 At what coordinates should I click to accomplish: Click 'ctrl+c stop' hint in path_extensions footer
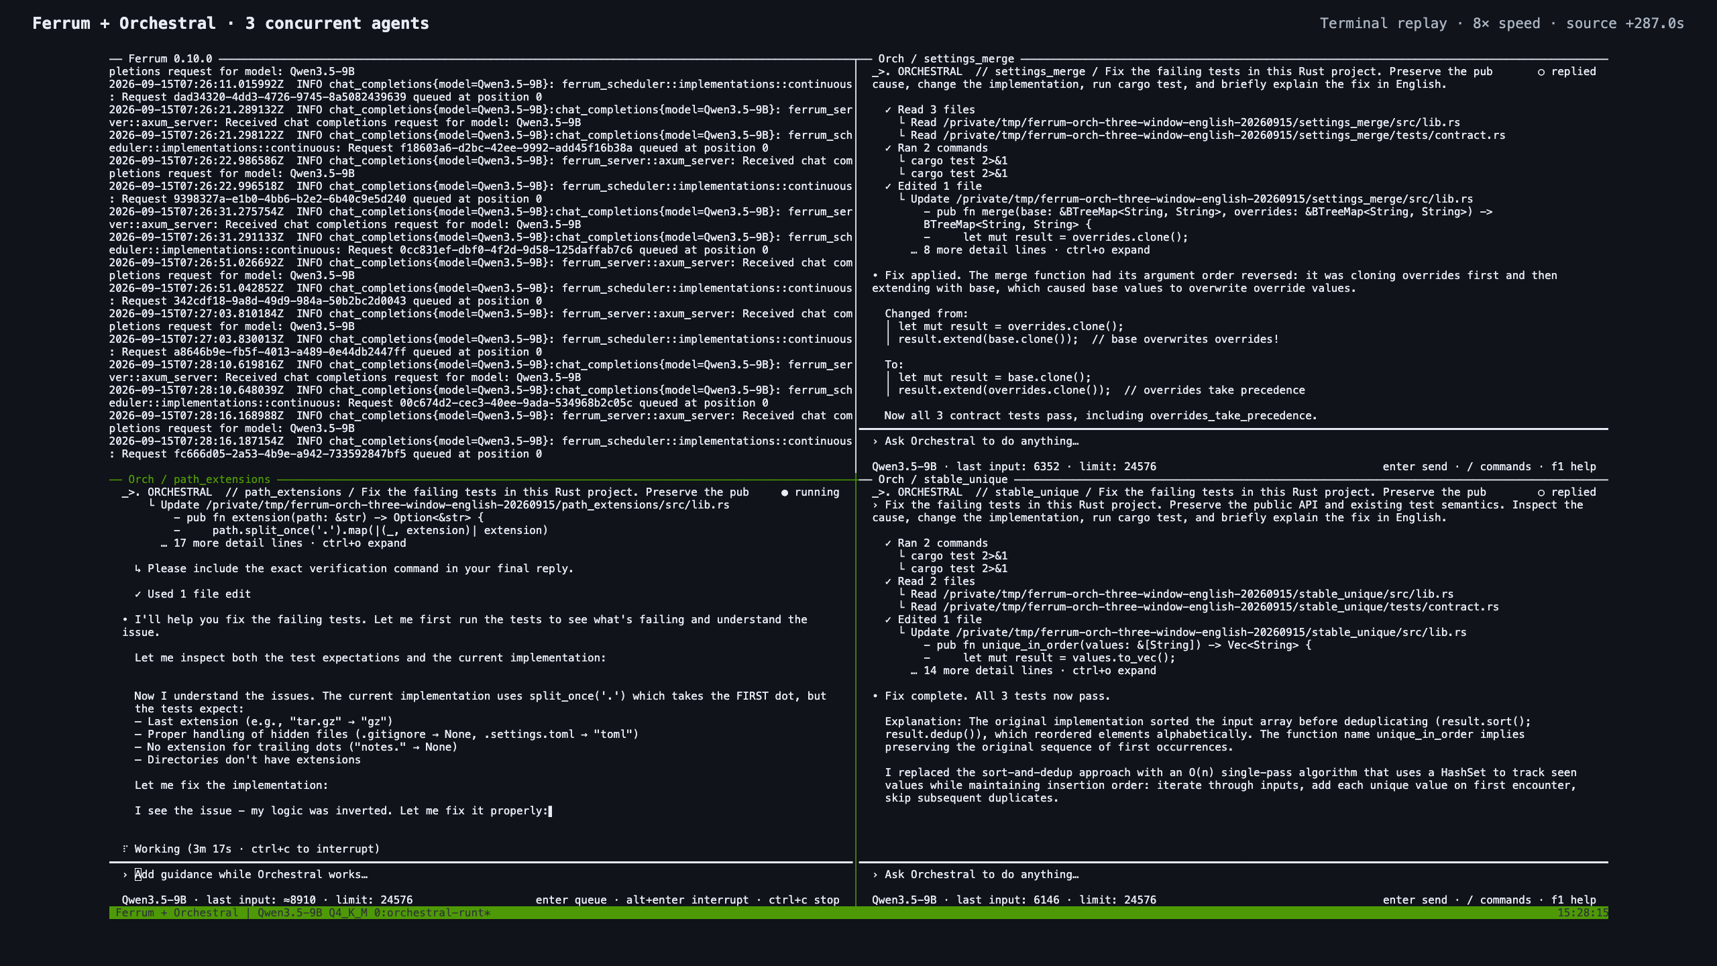(804, 900)
